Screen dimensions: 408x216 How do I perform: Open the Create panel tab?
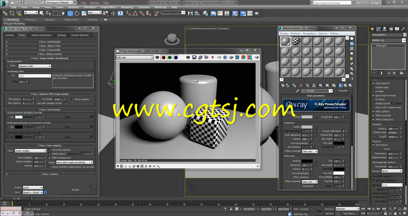[x=373, y=29]
